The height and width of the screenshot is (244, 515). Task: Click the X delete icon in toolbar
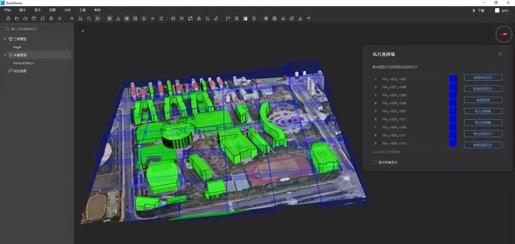60,19
